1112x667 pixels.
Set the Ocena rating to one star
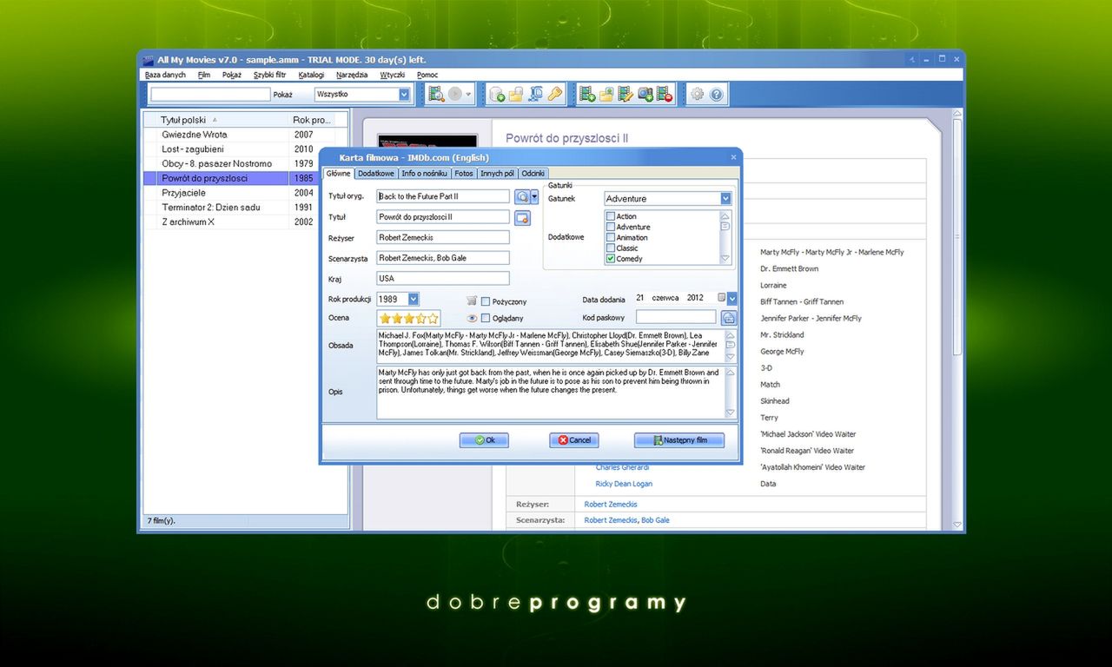pos(385,319)
